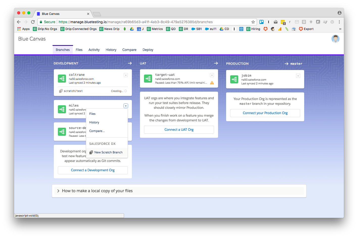This screenshot has height=238, width=358.
Task: Click the Chrome profile icon in title bar
Action: click(x=339, y=13)
